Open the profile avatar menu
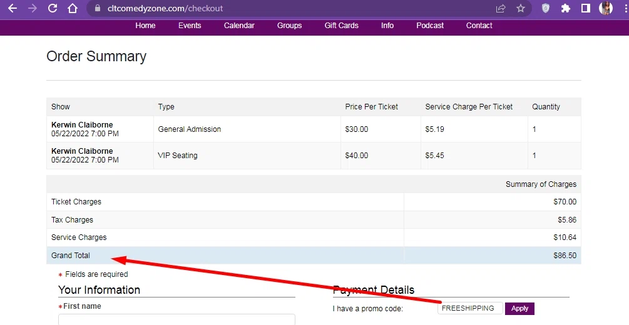Screen dimensions: 629x325 coord(606,8)
